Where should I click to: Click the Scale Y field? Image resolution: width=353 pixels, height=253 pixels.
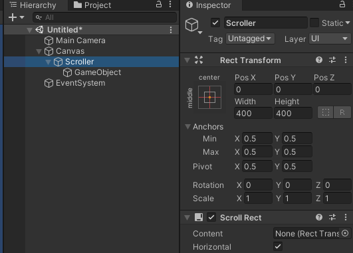click(297, 198)
